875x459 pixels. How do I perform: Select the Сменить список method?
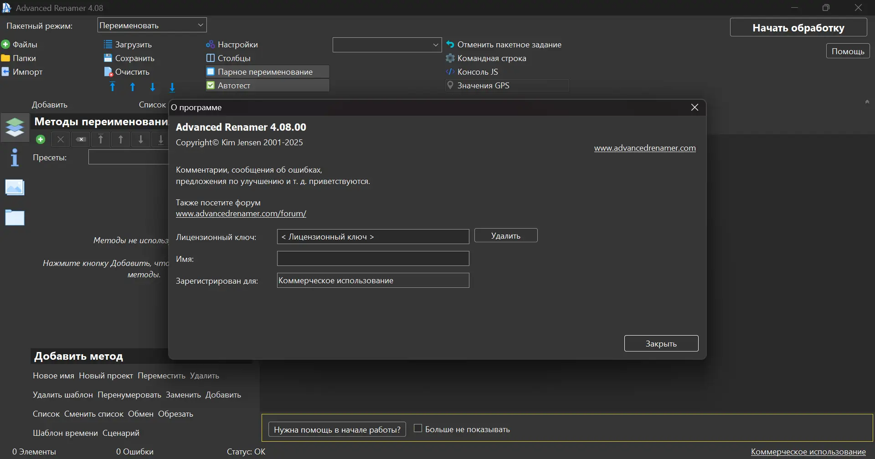coord(94,414)
